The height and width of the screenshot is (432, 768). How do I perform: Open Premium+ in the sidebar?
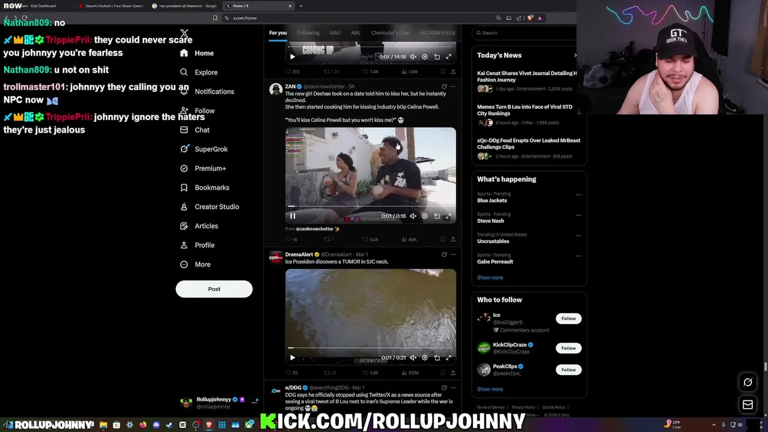[x=203, y=168]
